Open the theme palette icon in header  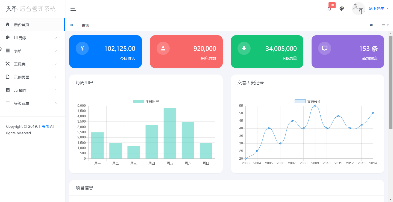[x=342, y=9]
